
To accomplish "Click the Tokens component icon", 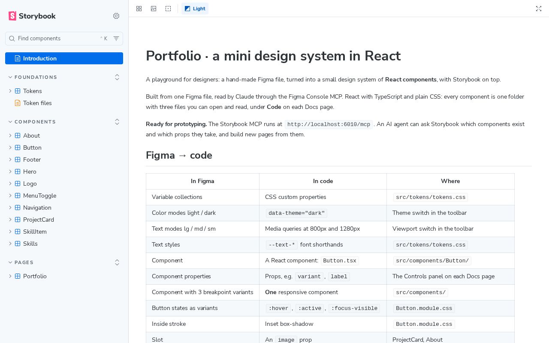I will point(18,91).
